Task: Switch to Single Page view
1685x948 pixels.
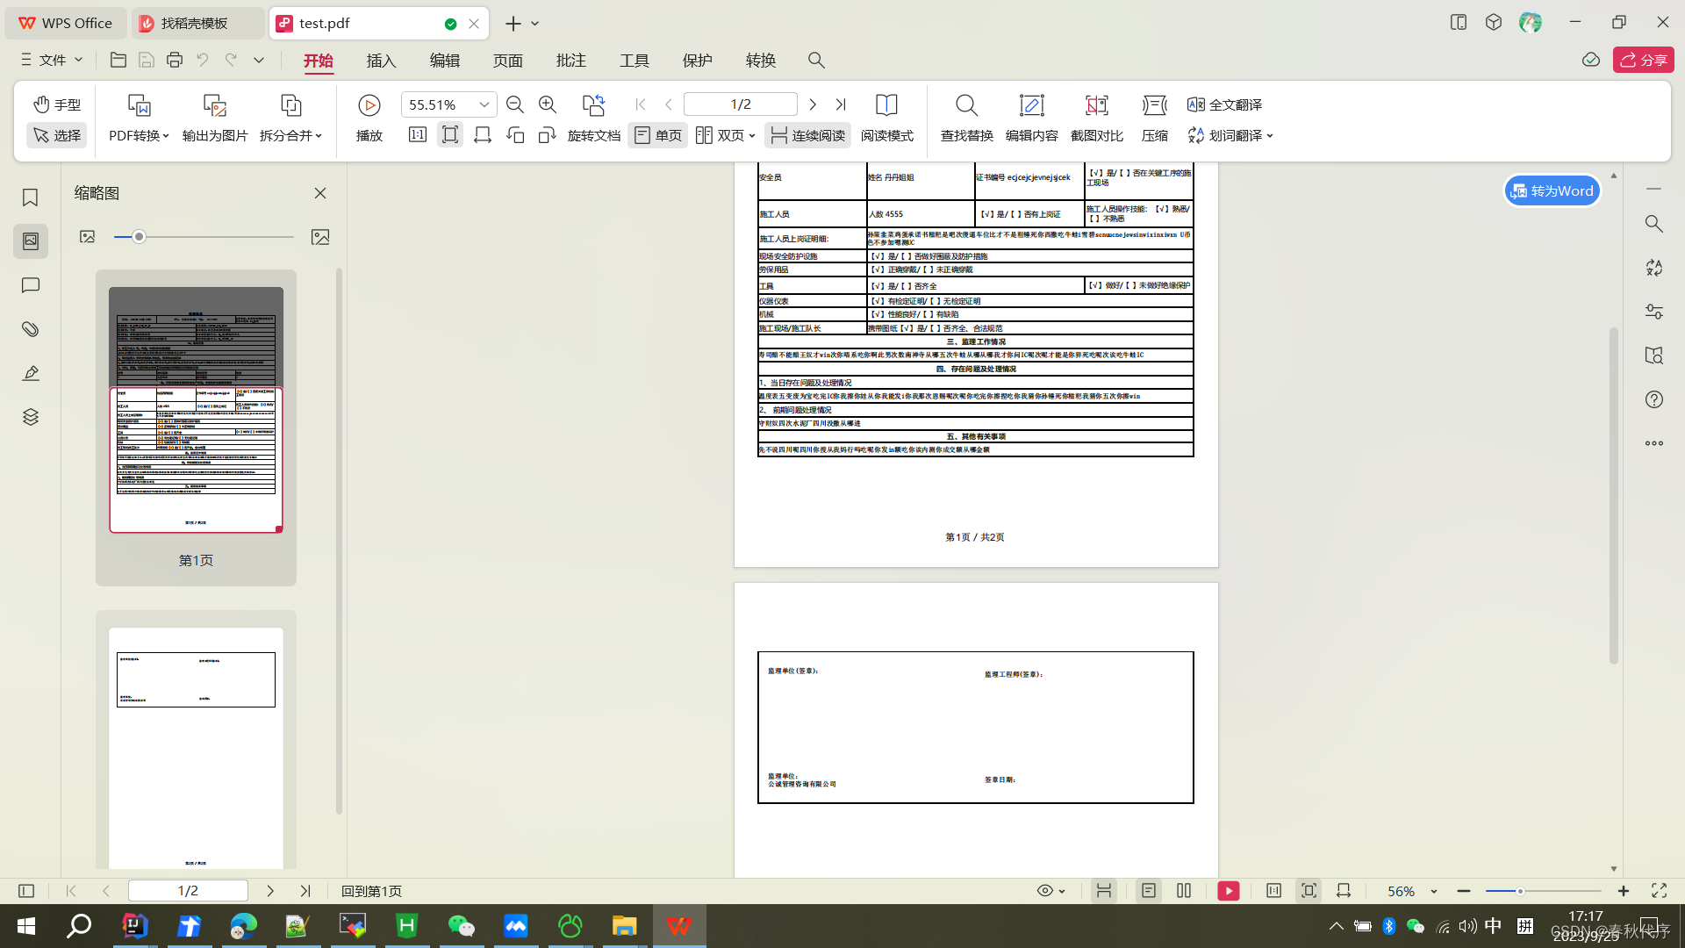Action: tap(657, 135)
